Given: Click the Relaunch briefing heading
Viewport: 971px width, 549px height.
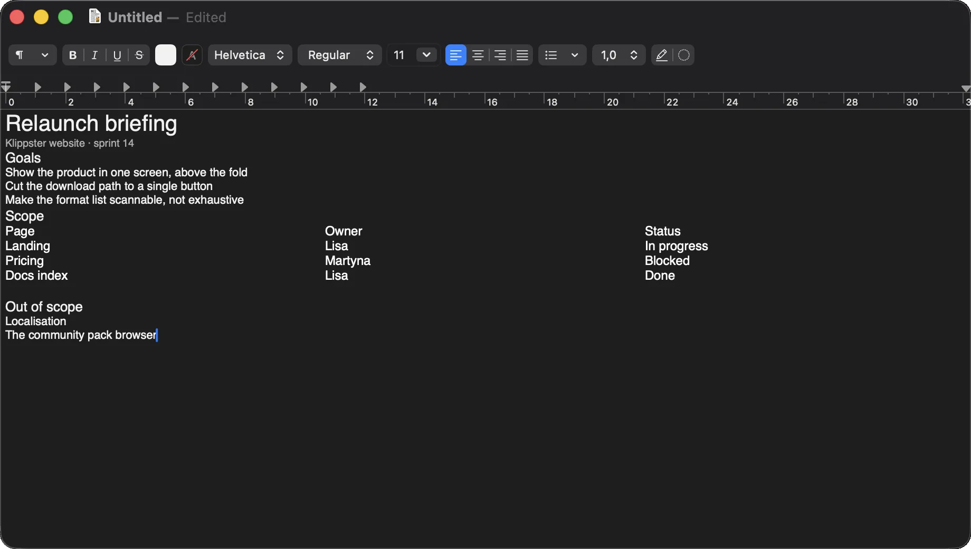Looking at the screenshot, I should click(x=91, y=124).
